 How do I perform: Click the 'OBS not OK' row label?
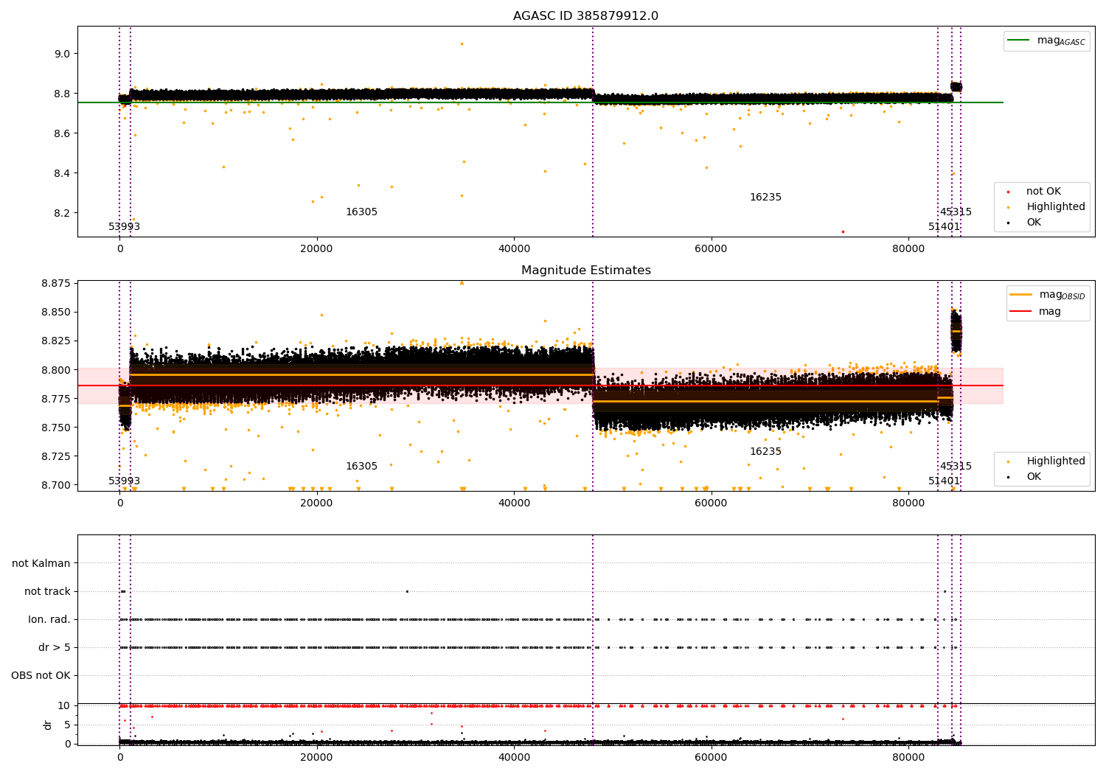(x=41, y=676)
